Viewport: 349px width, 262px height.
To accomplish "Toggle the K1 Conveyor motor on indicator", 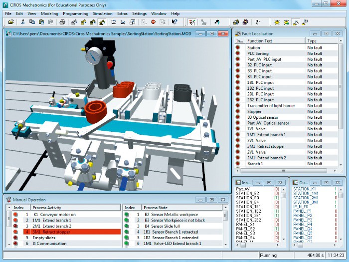I will click(15, 214).
